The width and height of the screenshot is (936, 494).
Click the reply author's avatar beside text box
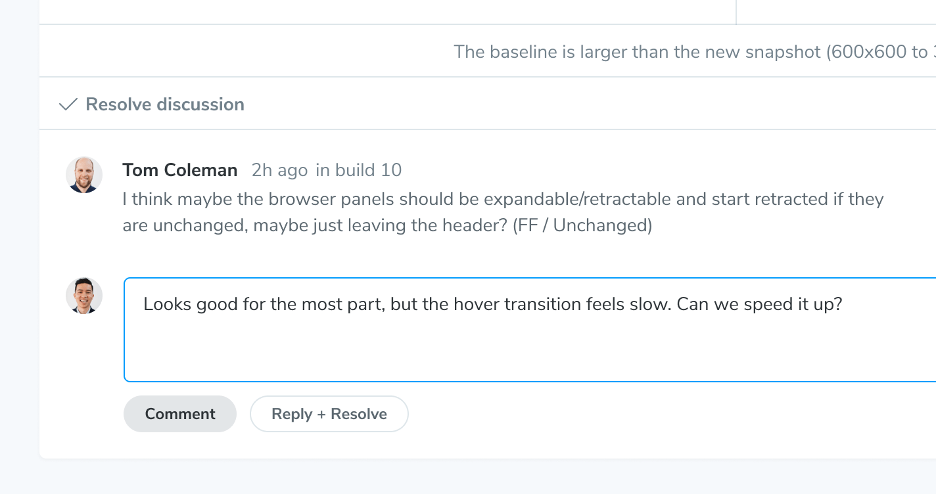[84, 296]
